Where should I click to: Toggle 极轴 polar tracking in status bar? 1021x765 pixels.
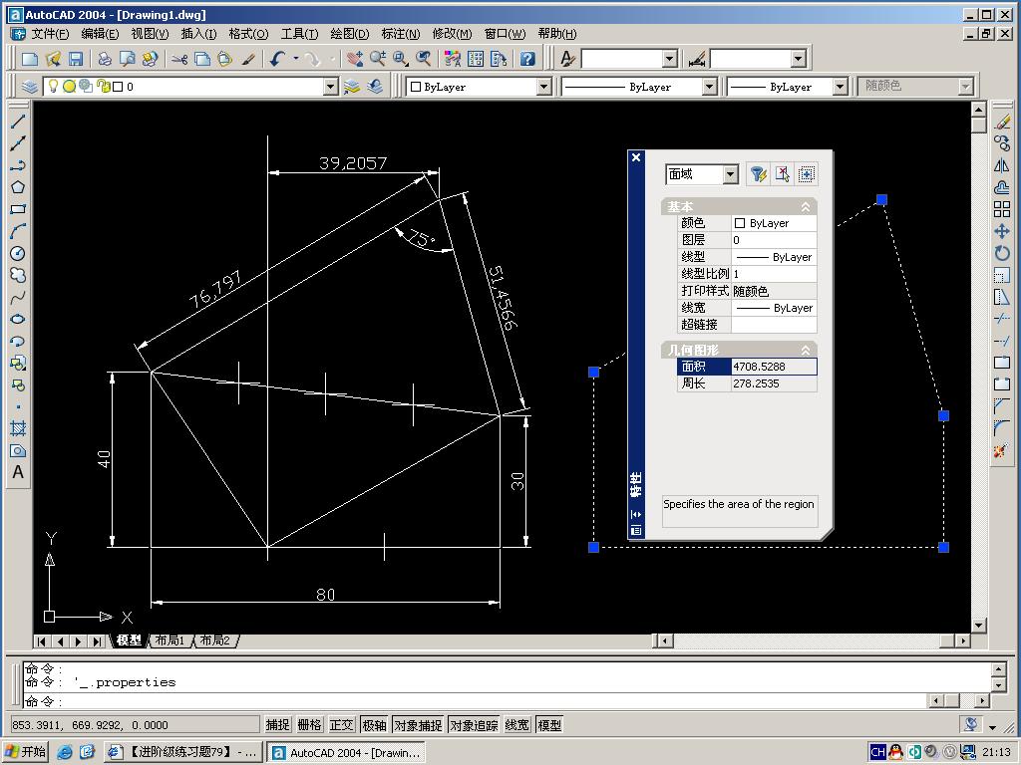coord(374,725)
